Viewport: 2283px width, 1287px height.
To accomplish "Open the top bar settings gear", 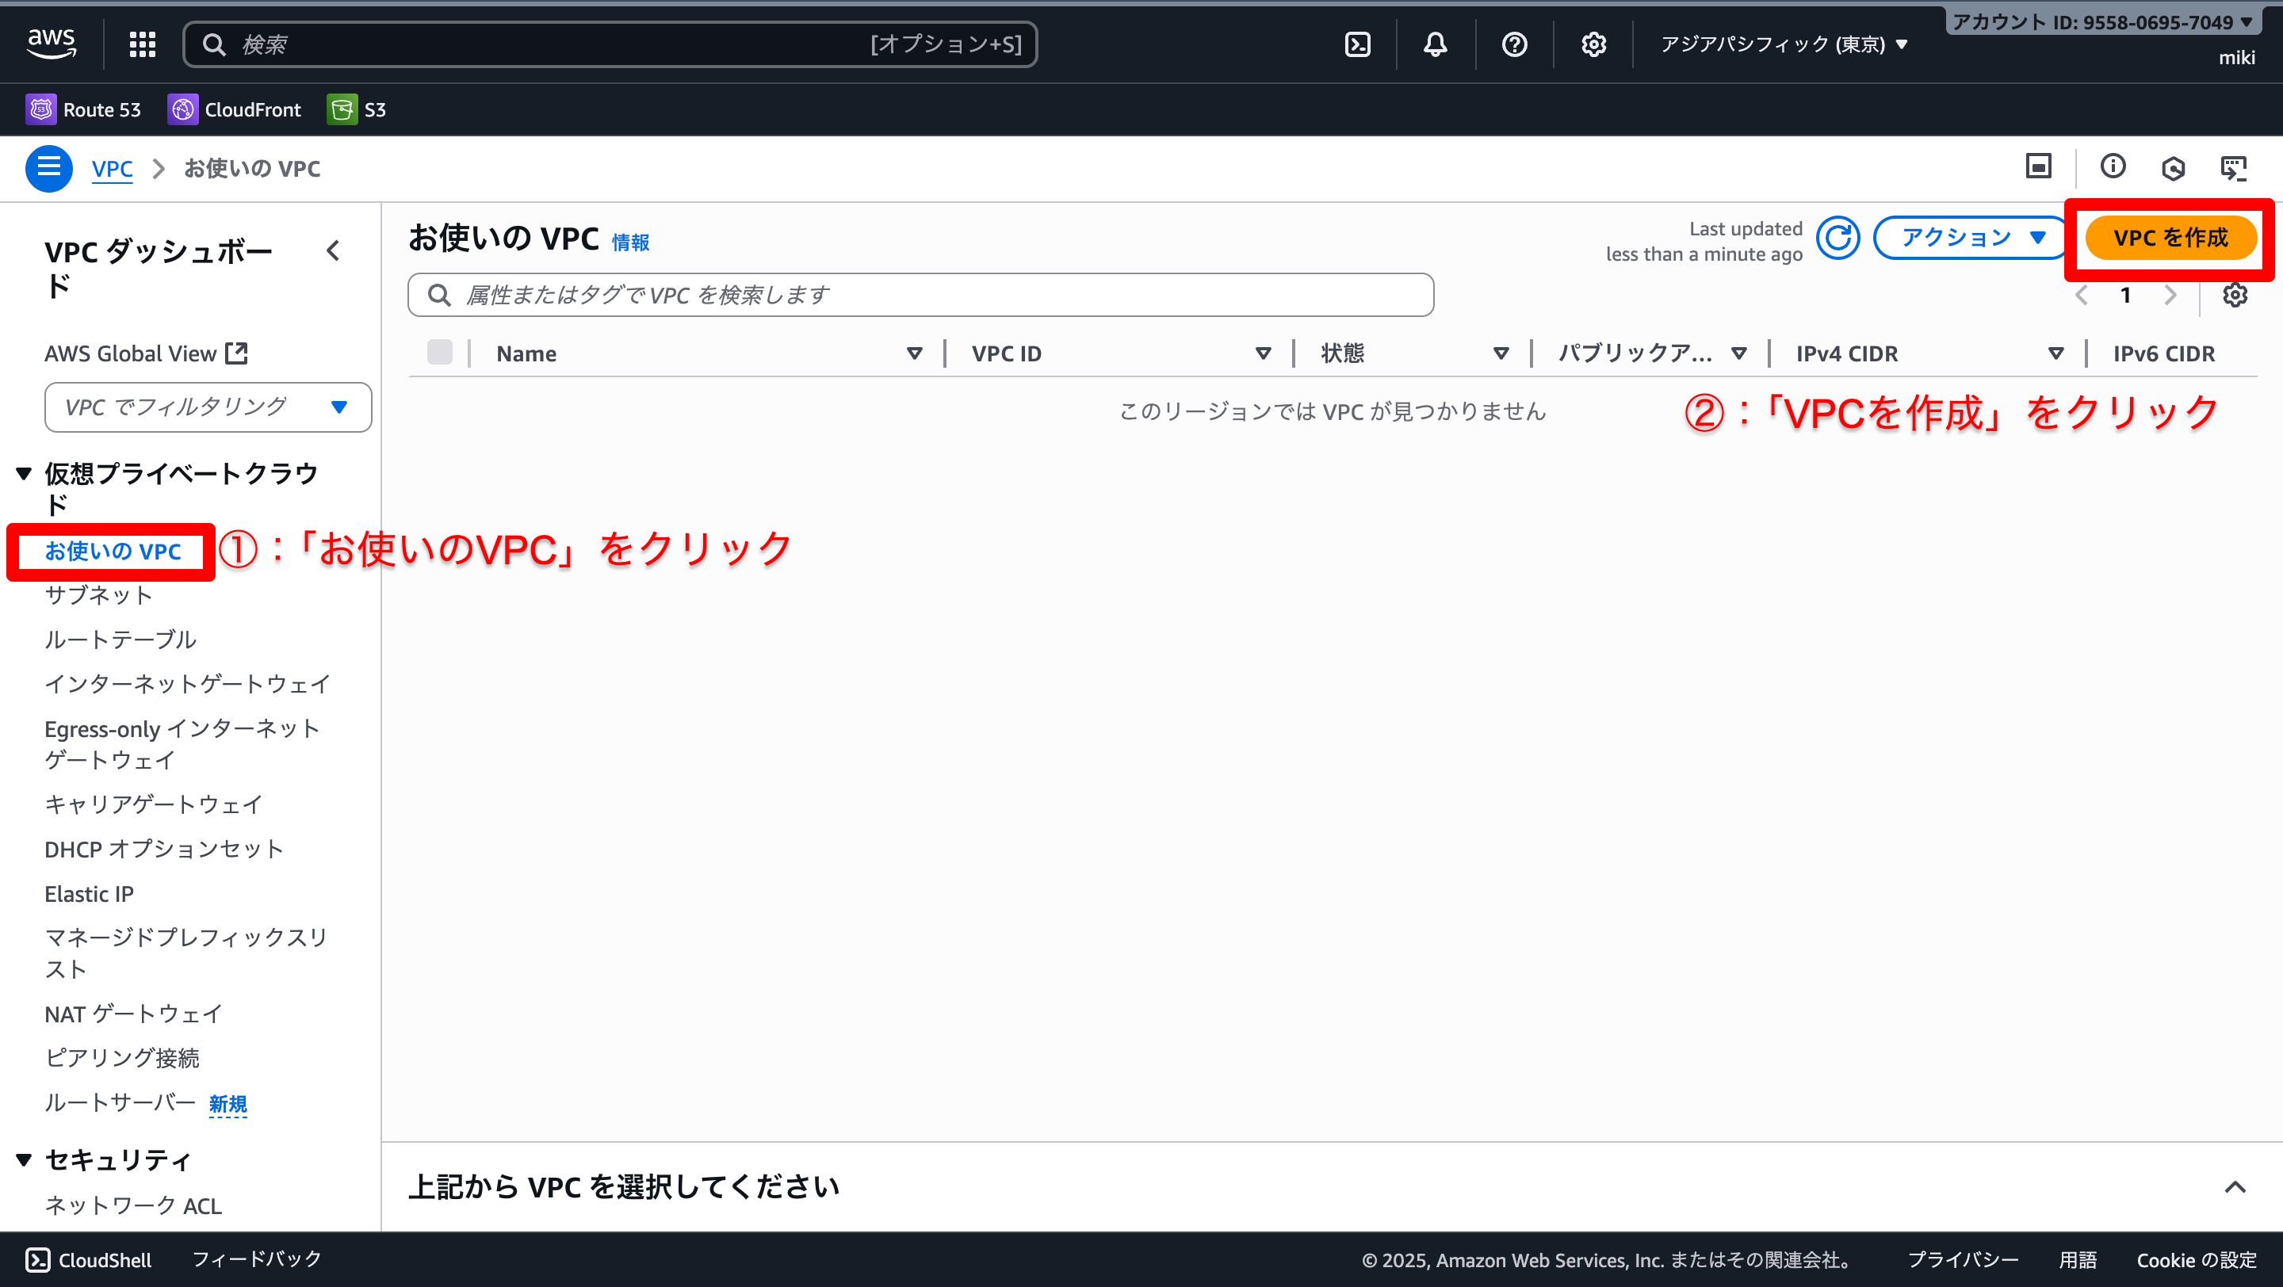I will (1593, 44).
